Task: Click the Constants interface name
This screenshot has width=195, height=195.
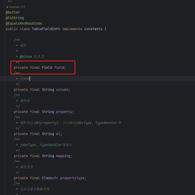Action: 93,29
